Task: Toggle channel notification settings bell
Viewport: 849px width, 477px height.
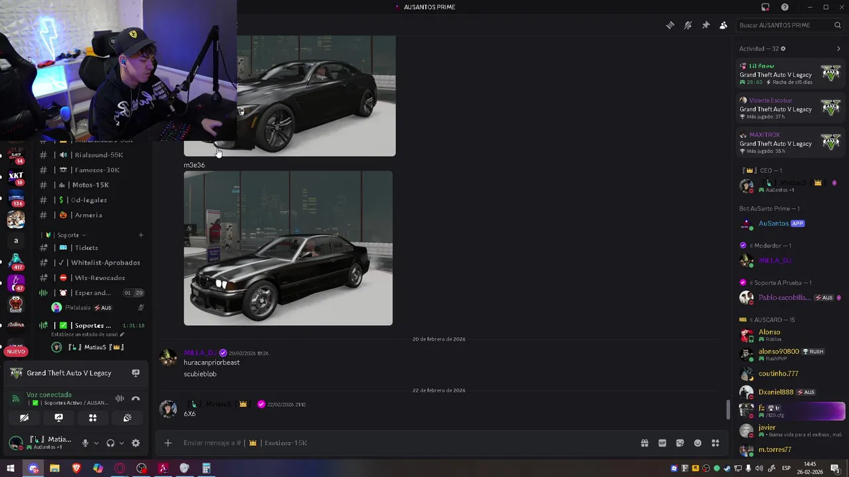Action: coord(688,25)
